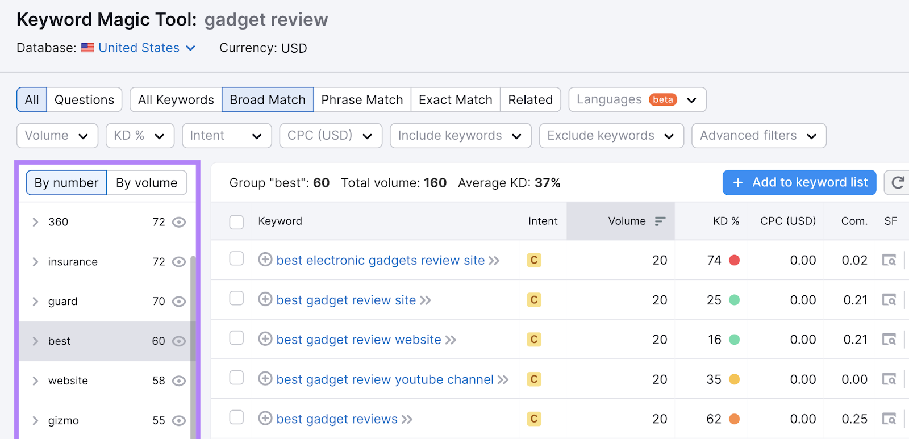Select the Questions tab
Screen dimensions: 909x439
tap(84, 100)
